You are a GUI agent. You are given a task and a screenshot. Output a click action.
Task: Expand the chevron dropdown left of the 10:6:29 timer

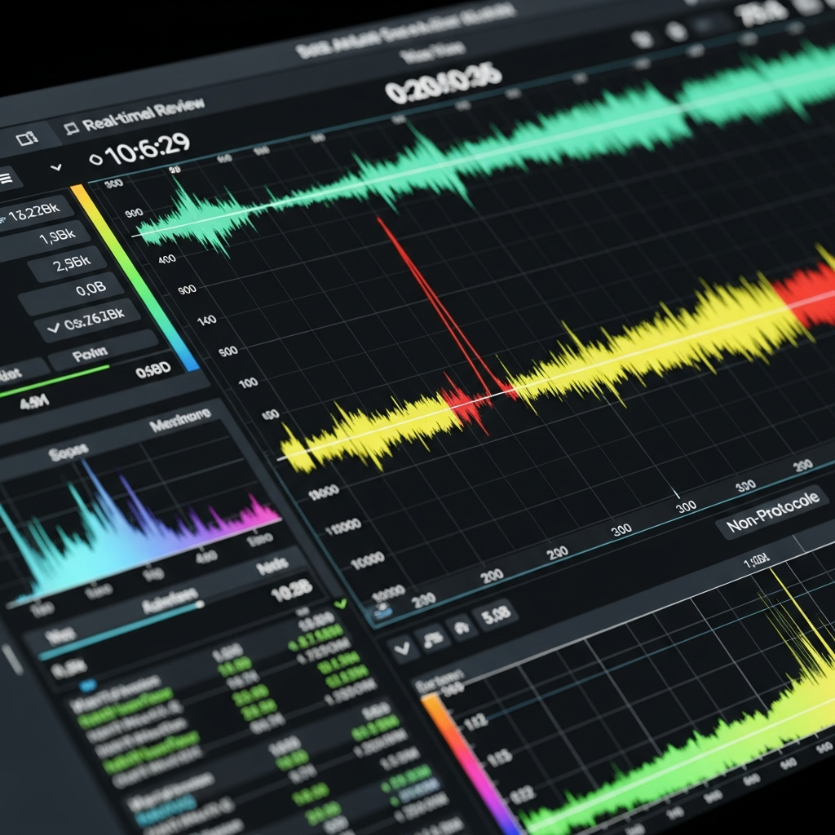(x=56, y=168)
